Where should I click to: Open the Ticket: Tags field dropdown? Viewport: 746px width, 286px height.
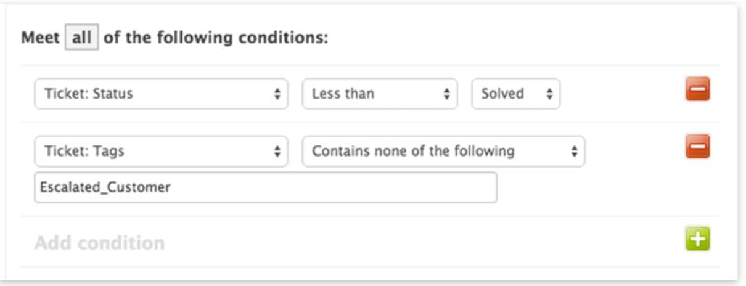[160, 151]
